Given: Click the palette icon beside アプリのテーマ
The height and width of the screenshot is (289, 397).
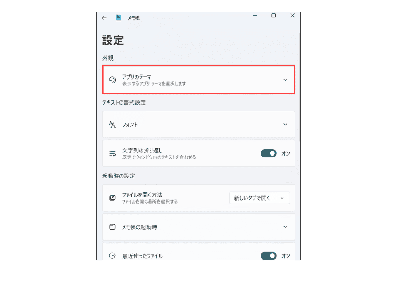Looking at the screenshot, I should 112,80.
